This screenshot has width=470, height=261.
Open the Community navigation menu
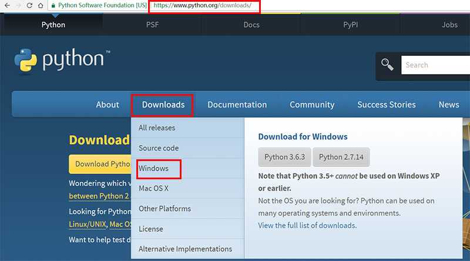312,105
